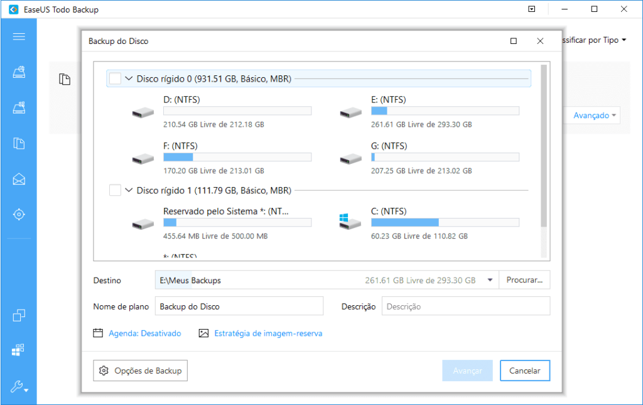Maximize the Backup do Disco dialog
Image resolution: width=643 pixels, height=405 pixels.
514,41
